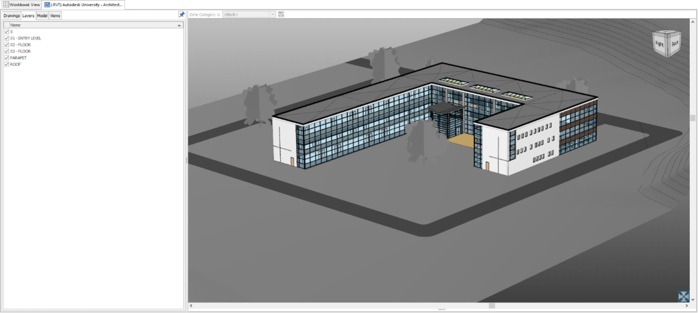Viewport: 698px width, 313px height.
Task: Select the 02 - FLOOR layer name
Action: (x=21, y=45)
